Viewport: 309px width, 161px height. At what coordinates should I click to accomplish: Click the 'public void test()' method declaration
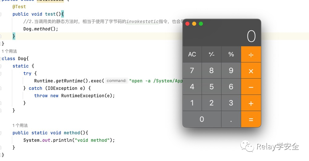[x=38, y=14]
